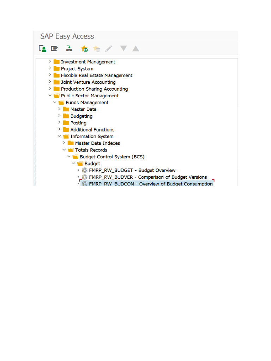Expand the Master Data node
271x361 pixels.
click(59, 109)
